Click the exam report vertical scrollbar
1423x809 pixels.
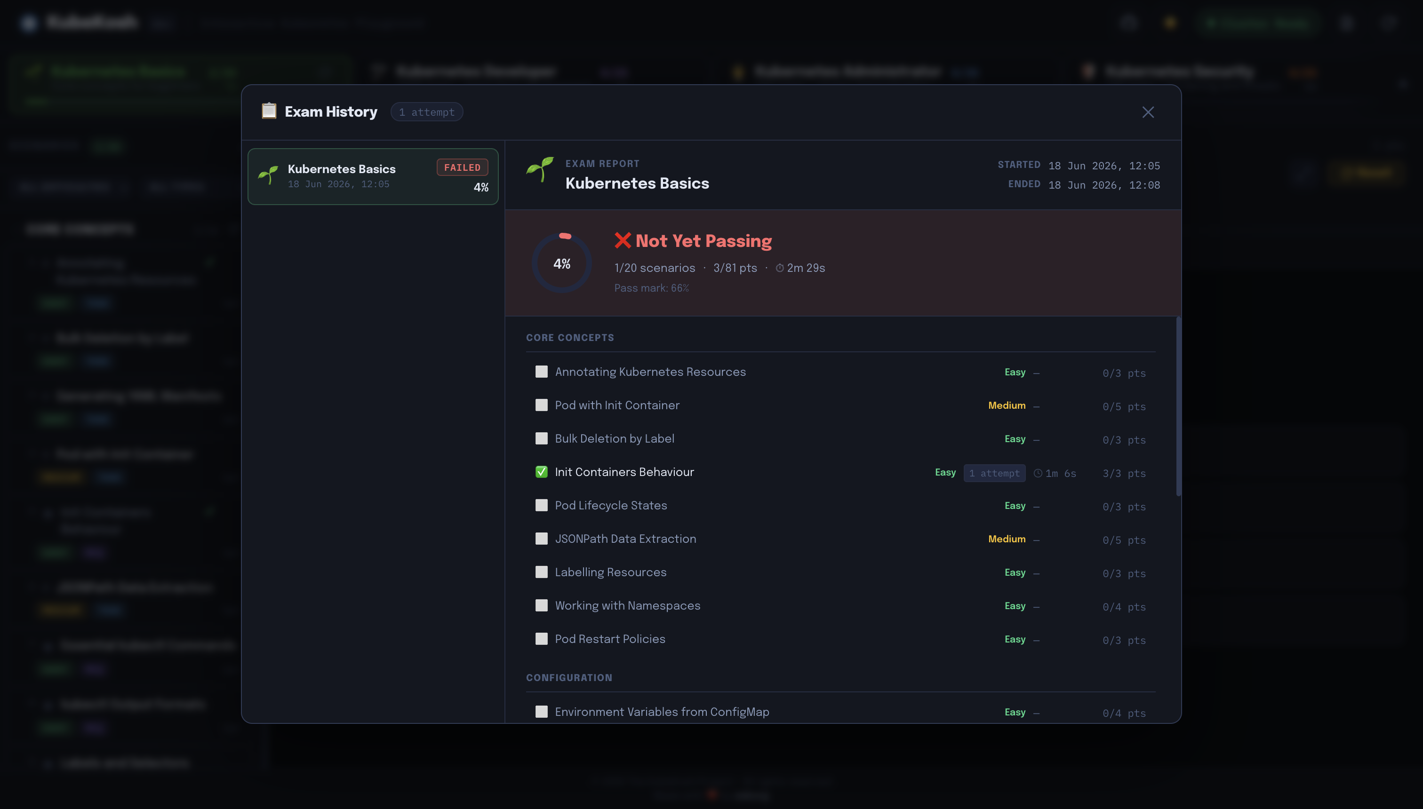(x=1178, y=406)
